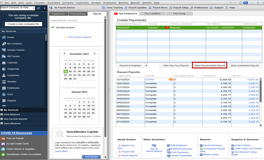Click Turn on Payroll icon
This screenshot has height=160, width=264.
click(3, 138)
